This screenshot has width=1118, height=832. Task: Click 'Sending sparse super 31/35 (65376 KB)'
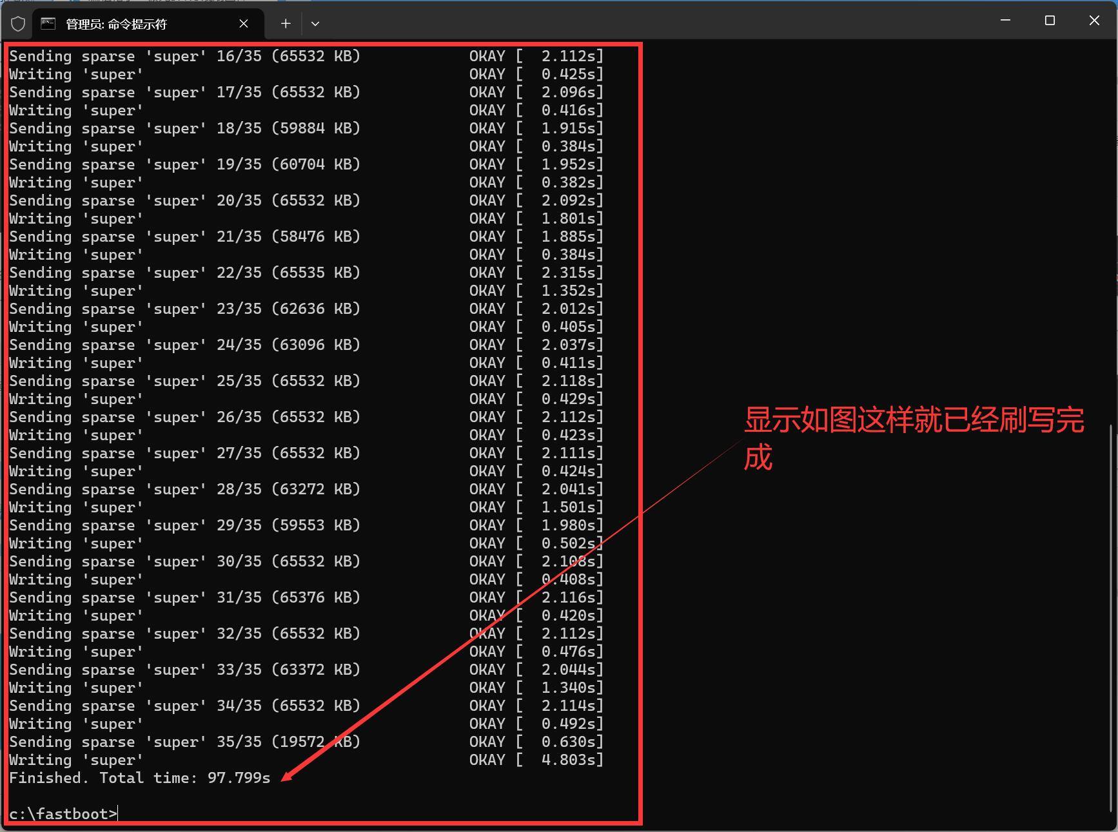click(184, 597)
